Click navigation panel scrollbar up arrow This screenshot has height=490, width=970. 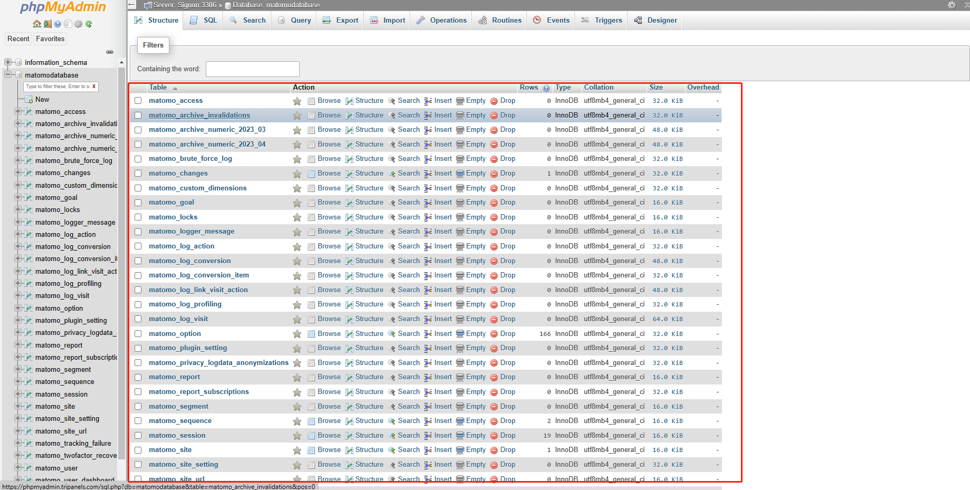click(121, 62)
